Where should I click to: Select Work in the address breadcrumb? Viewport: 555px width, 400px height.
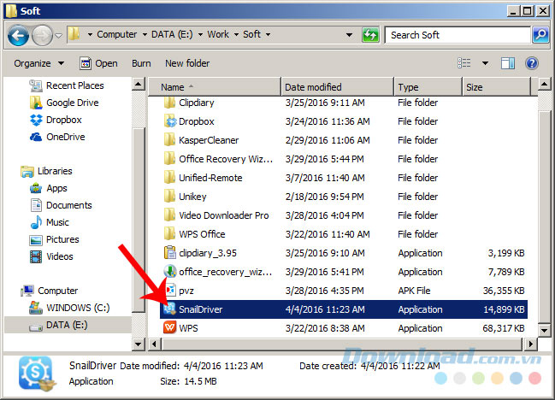coord(218,34)
